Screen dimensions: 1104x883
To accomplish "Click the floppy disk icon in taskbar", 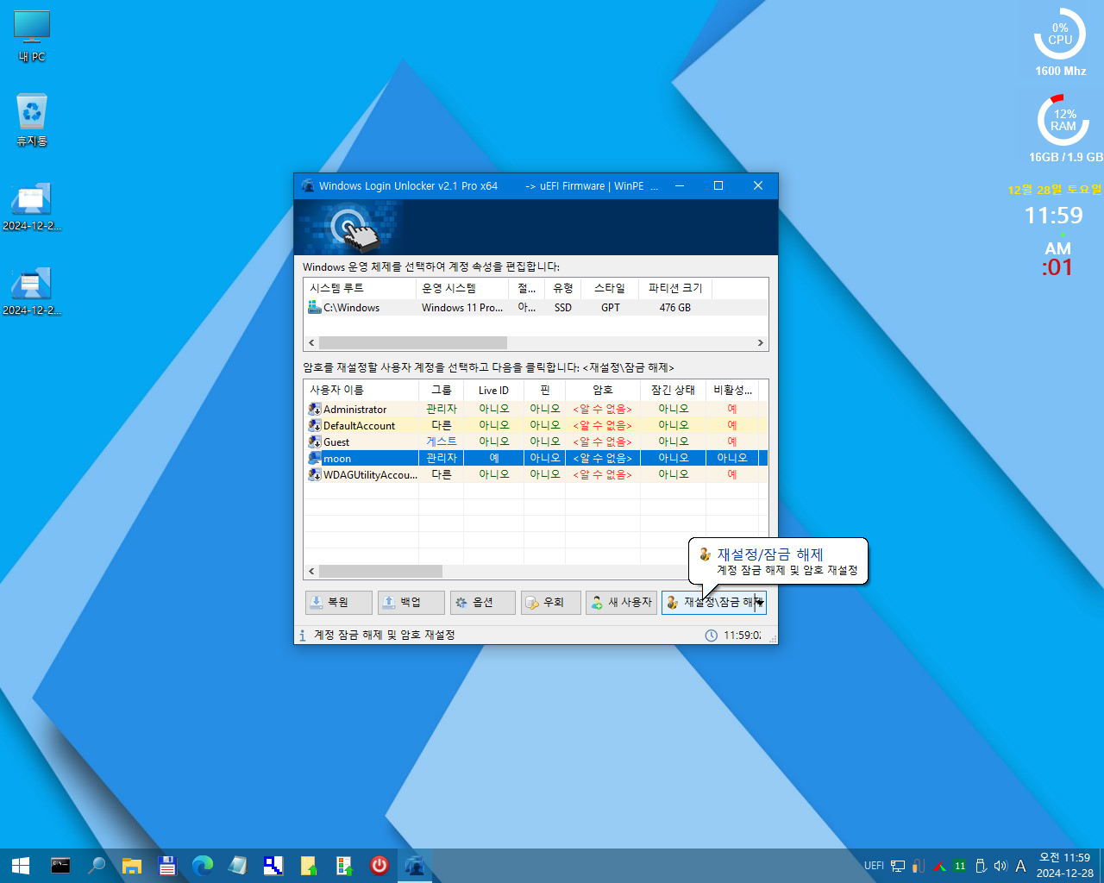I will 167,866.
